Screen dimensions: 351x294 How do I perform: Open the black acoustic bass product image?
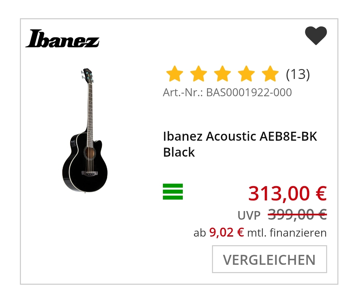85,130
